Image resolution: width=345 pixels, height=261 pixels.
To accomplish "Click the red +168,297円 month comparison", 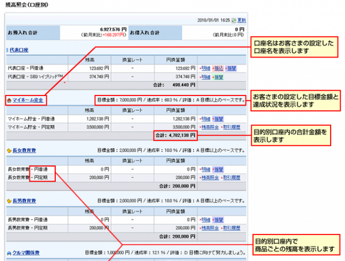I will [113, 35].
